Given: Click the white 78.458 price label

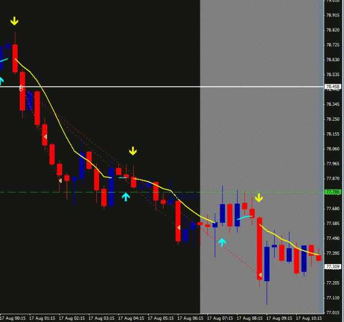Looking at the screenshot, I should pyautogui.click(x=333, y=87).
